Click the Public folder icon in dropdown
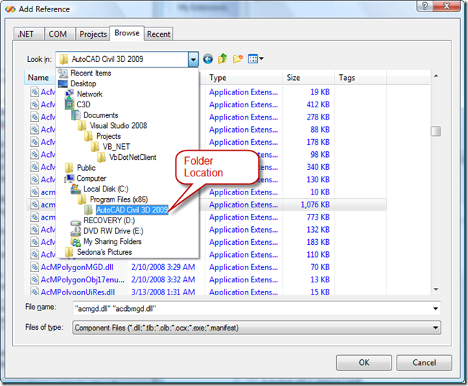This screenshot has width=468, height=386. [x=69, y=168]
